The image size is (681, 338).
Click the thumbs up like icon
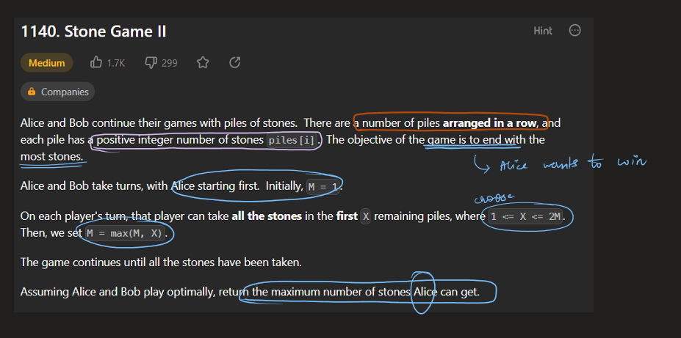96,63
